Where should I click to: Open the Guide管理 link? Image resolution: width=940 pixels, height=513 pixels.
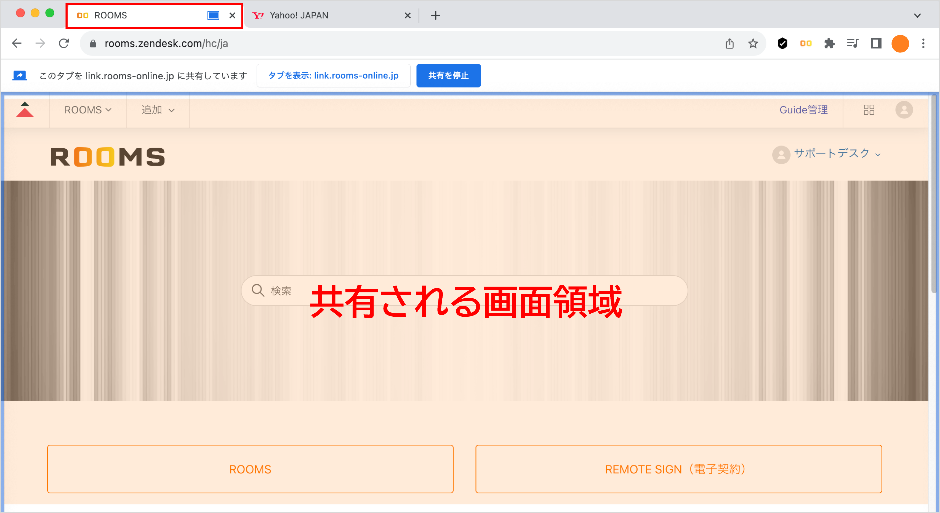(x=803, y=110)
